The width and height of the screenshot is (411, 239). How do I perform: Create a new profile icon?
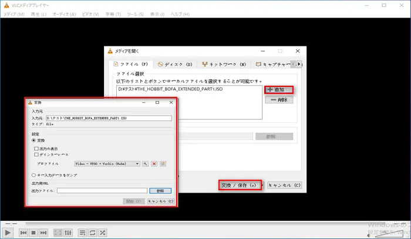163,163
